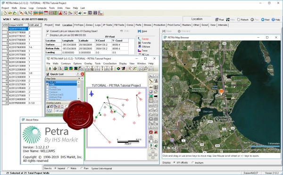
Task: Click the color wheel icon in PETRA Map toolbar
Action: [118, 69]
